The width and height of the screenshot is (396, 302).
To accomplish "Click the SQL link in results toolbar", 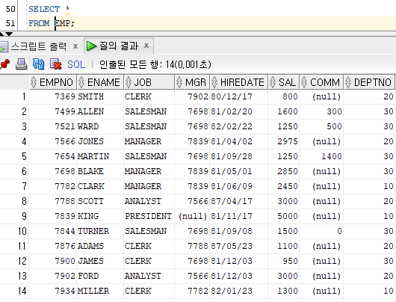I will [x=76, y=64].
